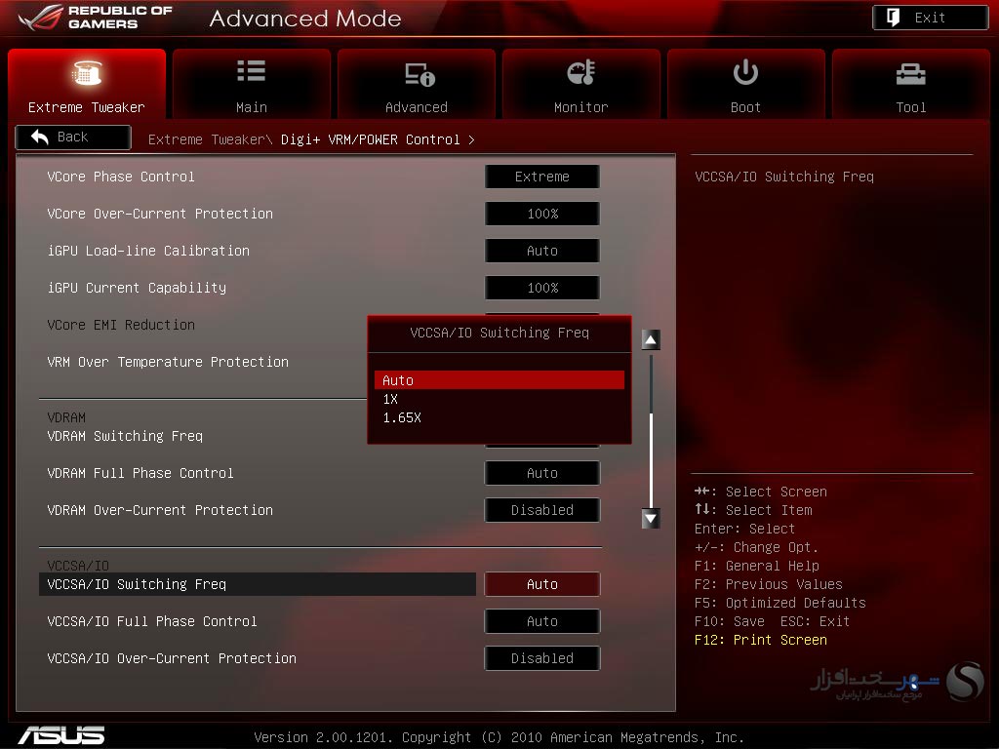Click the scrollbar up arrow

click(651, 339)
